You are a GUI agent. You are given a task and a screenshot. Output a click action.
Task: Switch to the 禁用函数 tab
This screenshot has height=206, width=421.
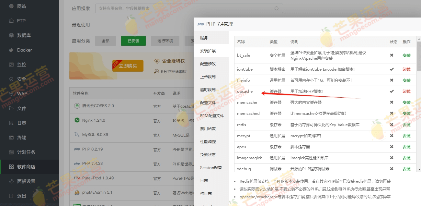click(x=208, y=129)
